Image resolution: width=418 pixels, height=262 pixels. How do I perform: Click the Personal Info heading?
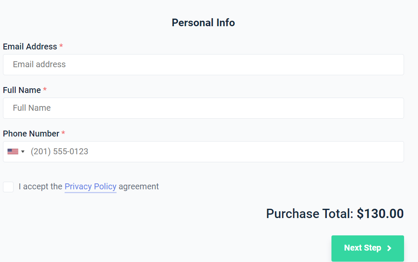[203, 23]
